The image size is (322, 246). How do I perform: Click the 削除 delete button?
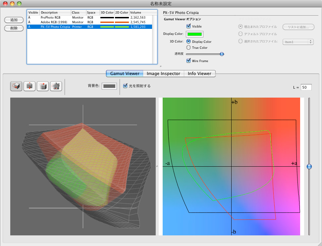[x=14, y=28]
